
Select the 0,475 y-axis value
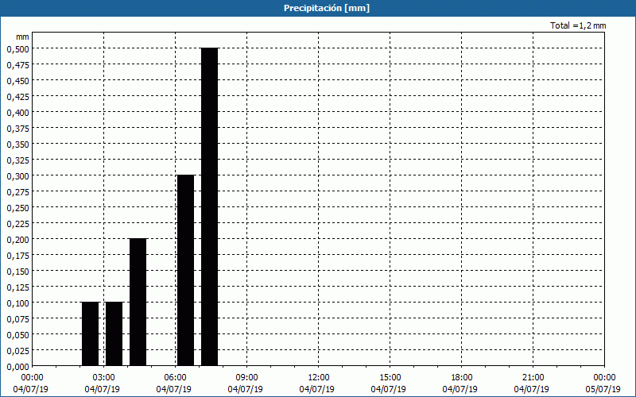[x=17, y=65]
